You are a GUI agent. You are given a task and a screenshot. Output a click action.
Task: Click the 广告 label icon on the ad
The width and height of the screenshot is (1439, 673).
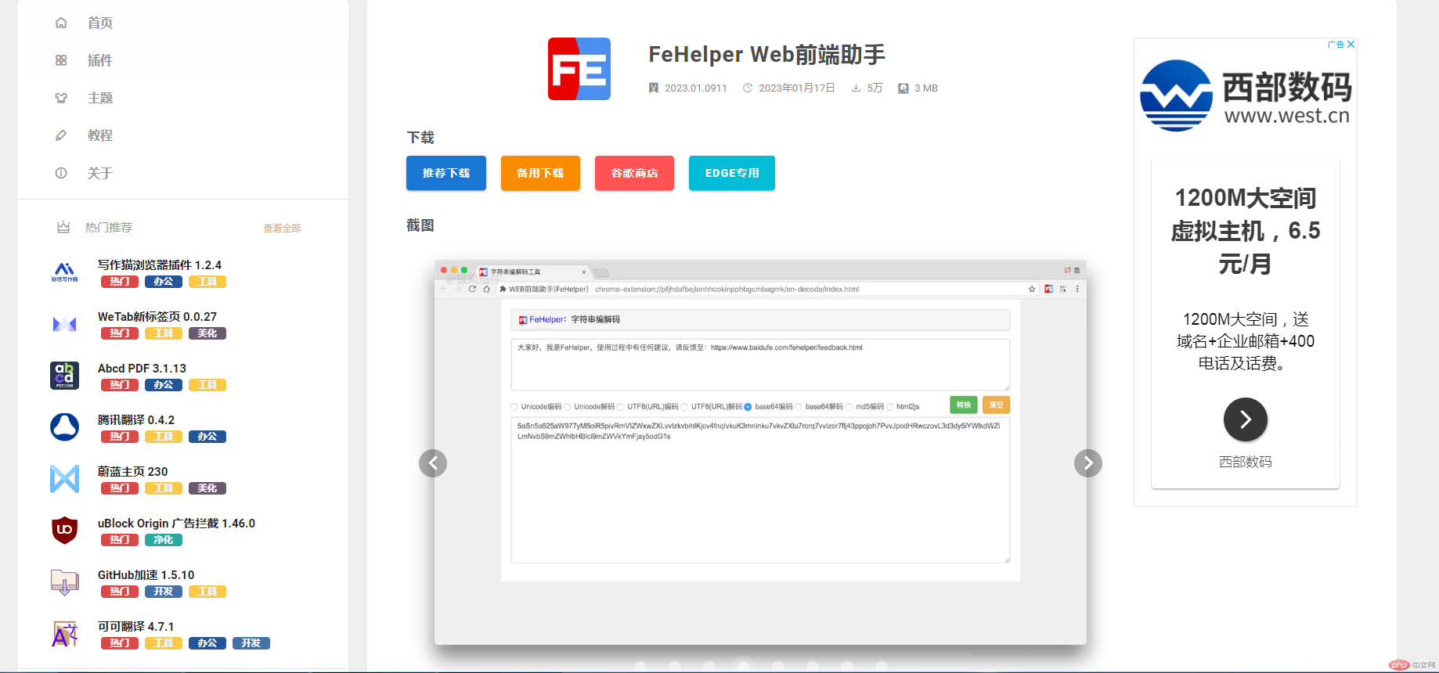click(1336, 45)
